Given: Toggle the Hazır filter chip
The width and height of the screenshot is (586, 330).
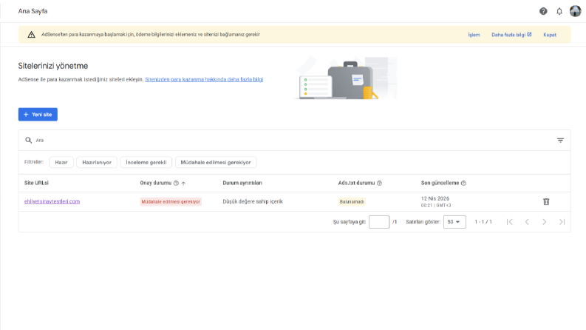Looking at the screenshot, I should (61, 162).
